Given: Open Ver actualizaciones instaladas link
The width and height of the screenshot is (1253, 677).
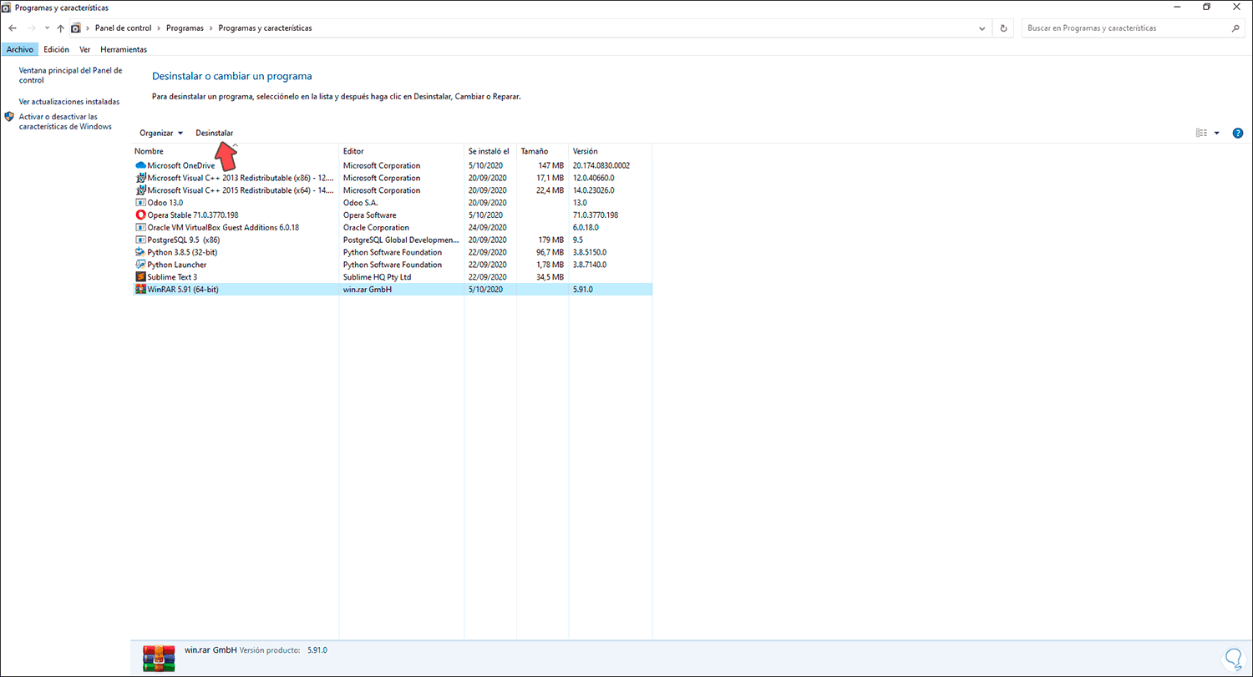Looking at the screenshot, I should pyautogui.click(x=69, y=102).
